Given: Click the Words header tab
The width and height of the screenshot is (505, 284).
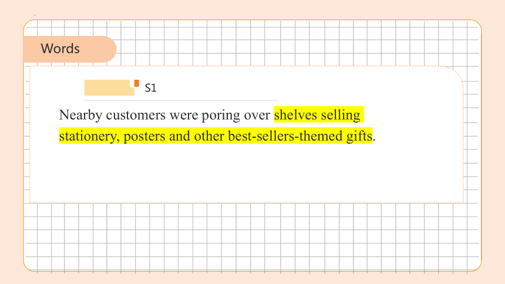Looking at the screenshot, I should 69,49.
